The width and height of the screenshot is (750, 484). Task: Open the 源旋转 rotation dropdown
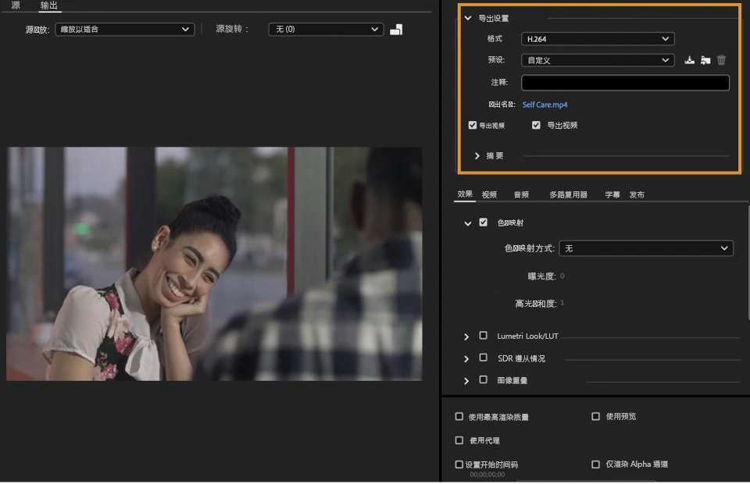point(326,29)
